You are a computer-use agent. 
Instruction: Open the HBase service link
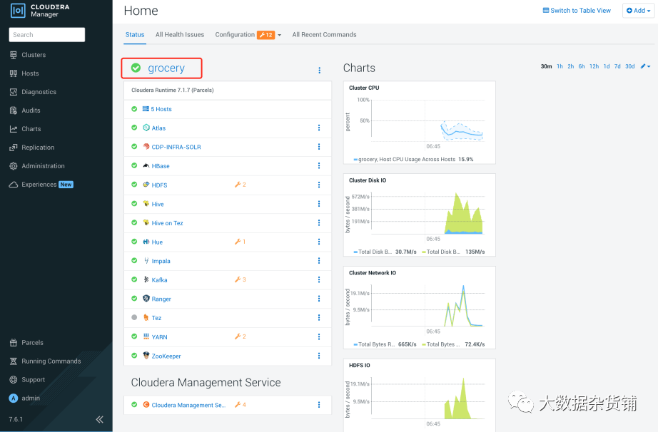click(x=161, y=166)
